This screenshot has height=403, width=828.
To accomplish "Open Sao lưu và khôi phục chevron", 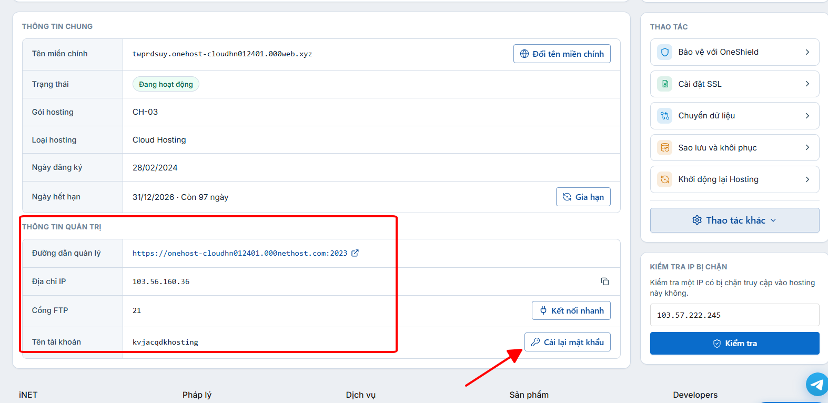I will [x=807, y=148].
